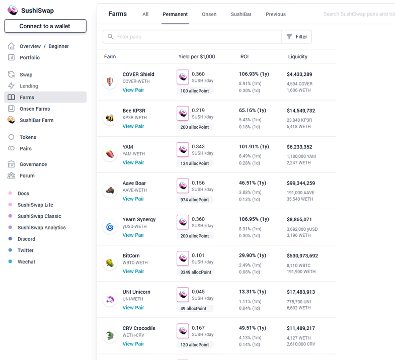Click the Swap arrows icon
Viewport: 395px width, 360px height.
tap(11, 74)
